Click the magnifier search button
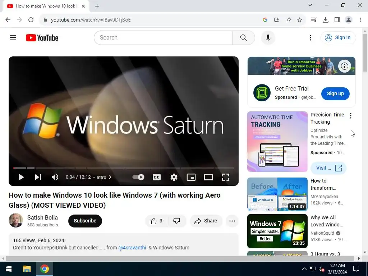 click(x=243, y=37)
